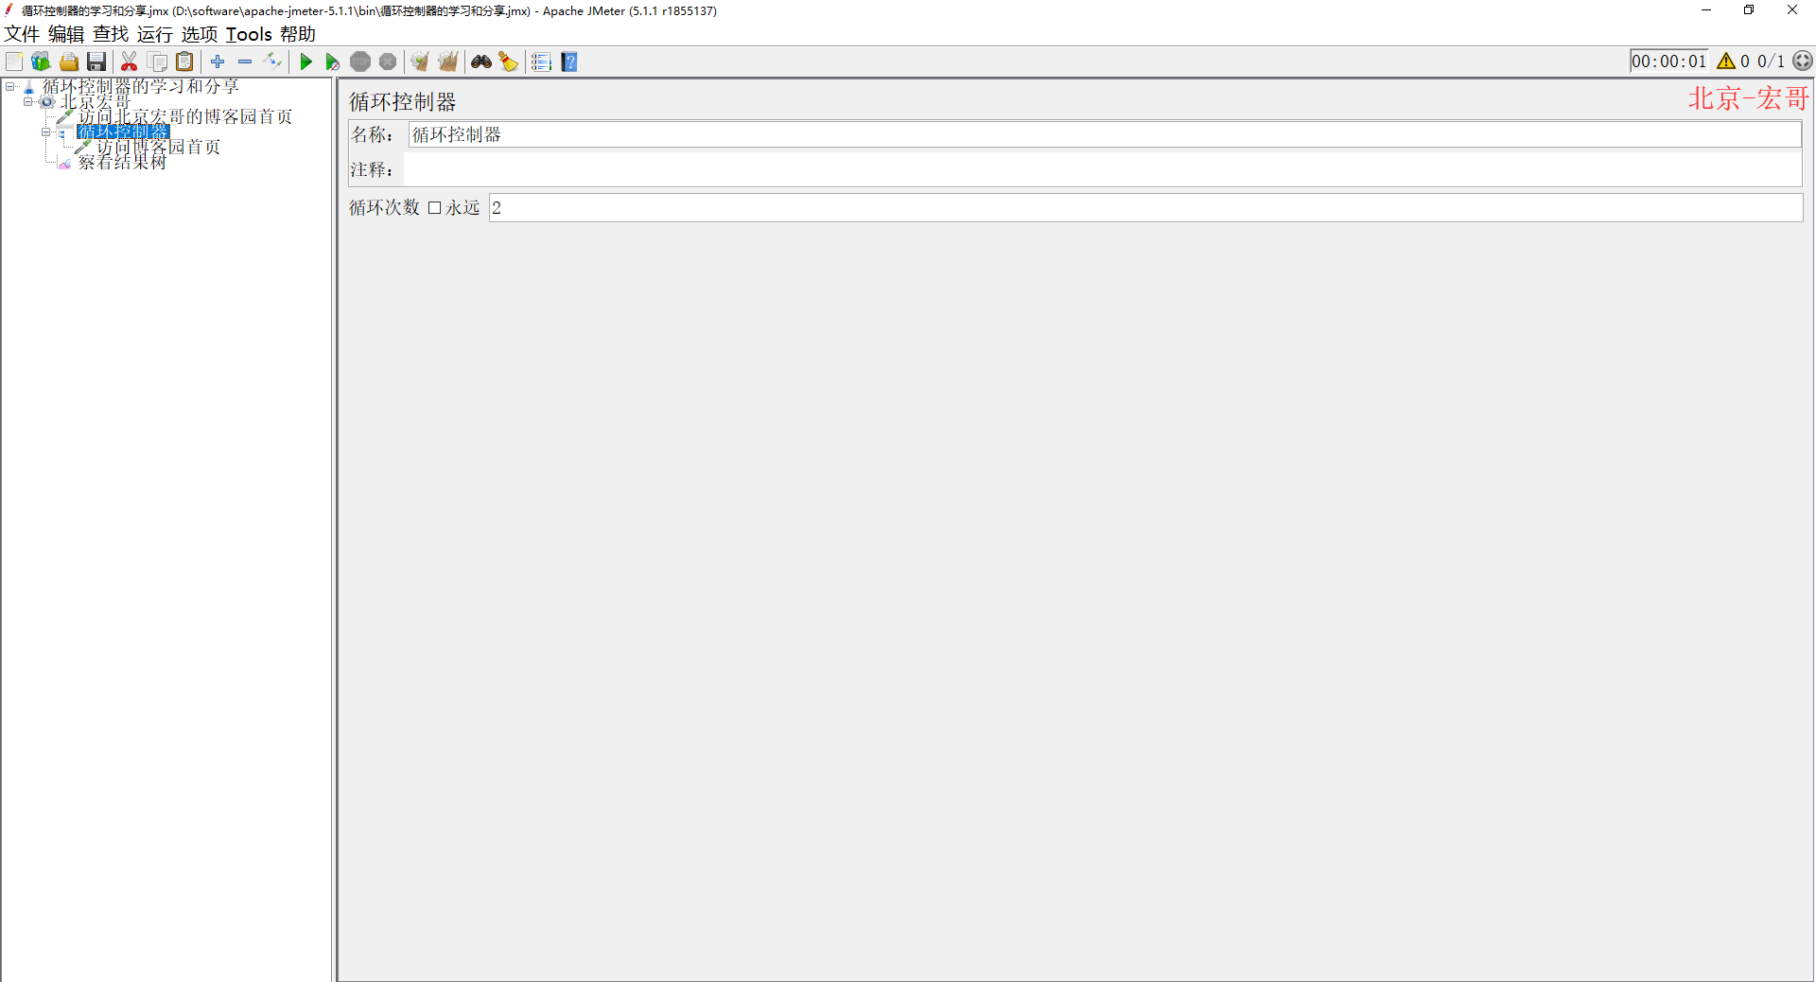Viewport: 1816px width, 982px height.
Task: Select 循环控制器的学习和分享 test plan in tree
Action: (141, 86)
